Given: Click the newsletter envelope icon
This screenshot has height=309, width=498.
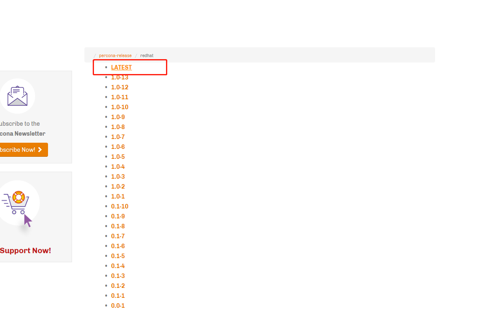Looking at the screenshot, I should (17, 96).
